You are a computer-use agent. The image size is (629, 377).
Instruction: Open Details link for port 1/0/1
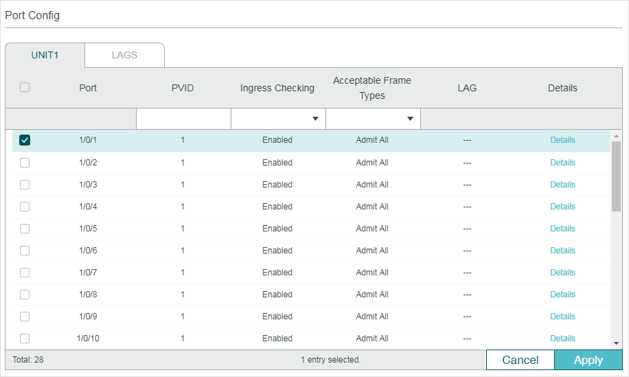click(562, 140)
